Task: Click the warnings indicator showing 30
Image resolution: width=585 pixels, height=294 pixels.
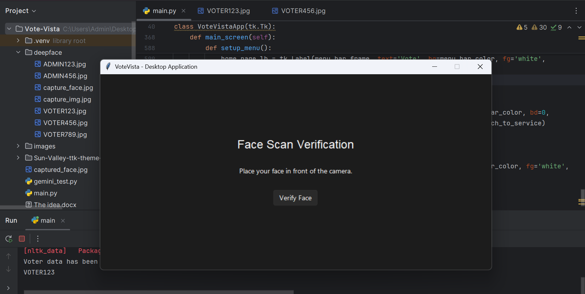Action: coord(539,27)
